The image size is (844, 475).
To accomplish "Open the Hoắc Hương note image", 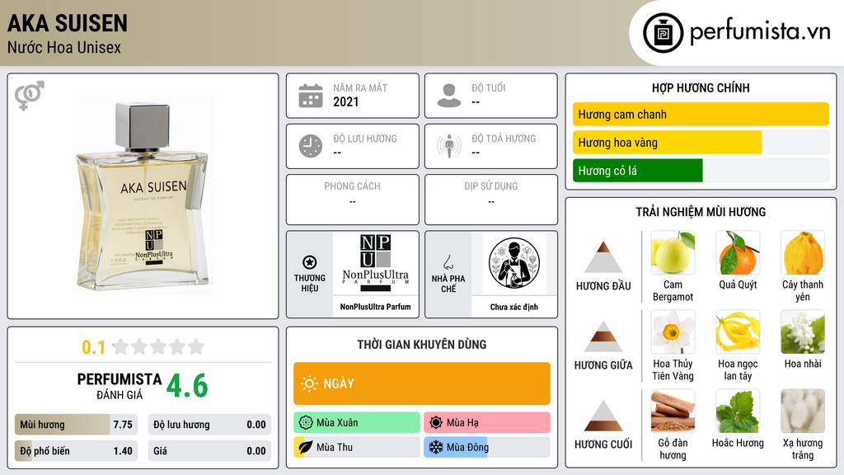I will [738, 411].
